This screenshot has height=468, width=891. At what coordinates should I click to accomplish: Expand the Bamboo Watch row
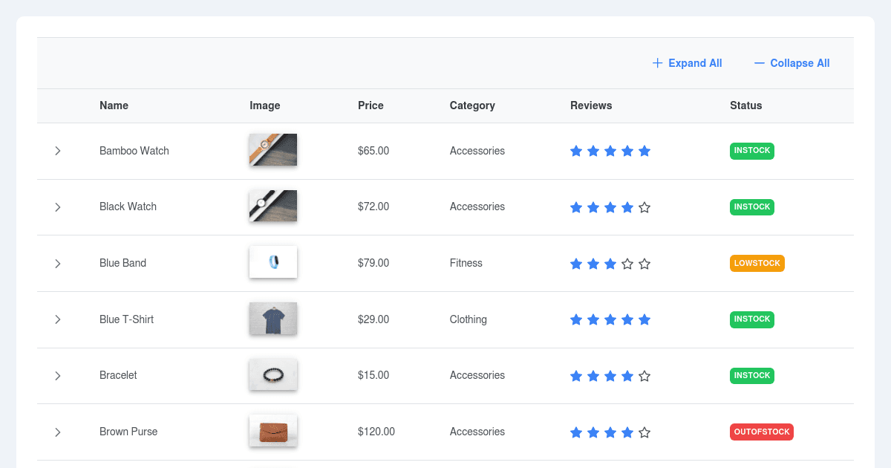(58, 151)
